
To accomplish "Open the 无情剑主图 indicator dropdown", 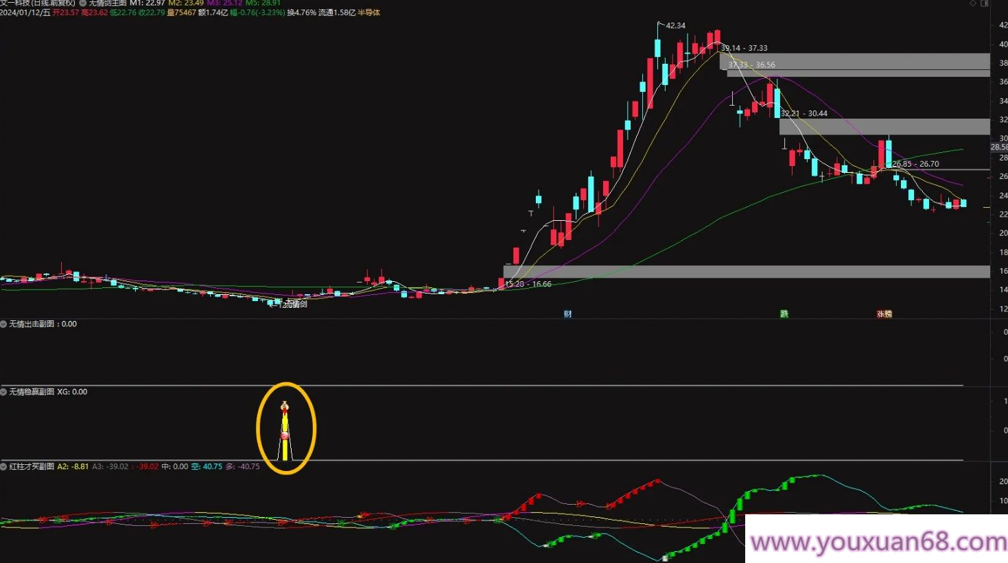I will click(83, 3).
